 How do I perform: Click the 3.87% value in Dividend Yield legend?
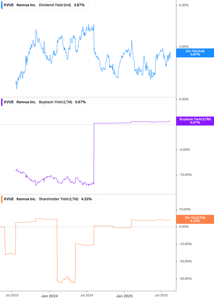[79, 5]
